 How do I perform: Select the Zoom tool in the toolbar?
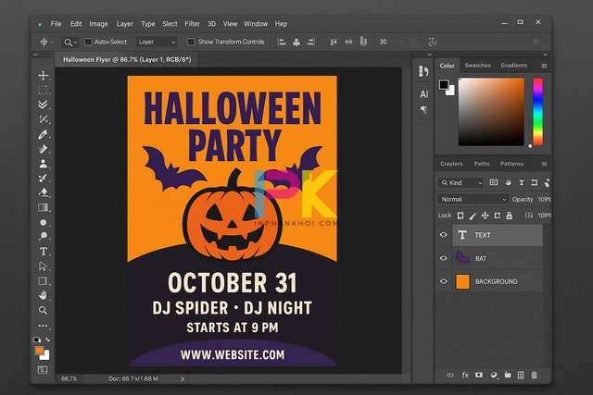[44, 310]
